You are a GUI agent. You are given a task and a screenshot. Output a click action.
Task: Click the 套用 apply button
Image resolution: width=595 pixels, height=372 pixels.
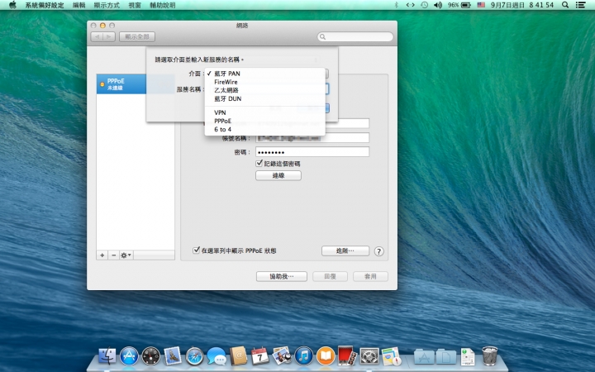click(370, 276)
